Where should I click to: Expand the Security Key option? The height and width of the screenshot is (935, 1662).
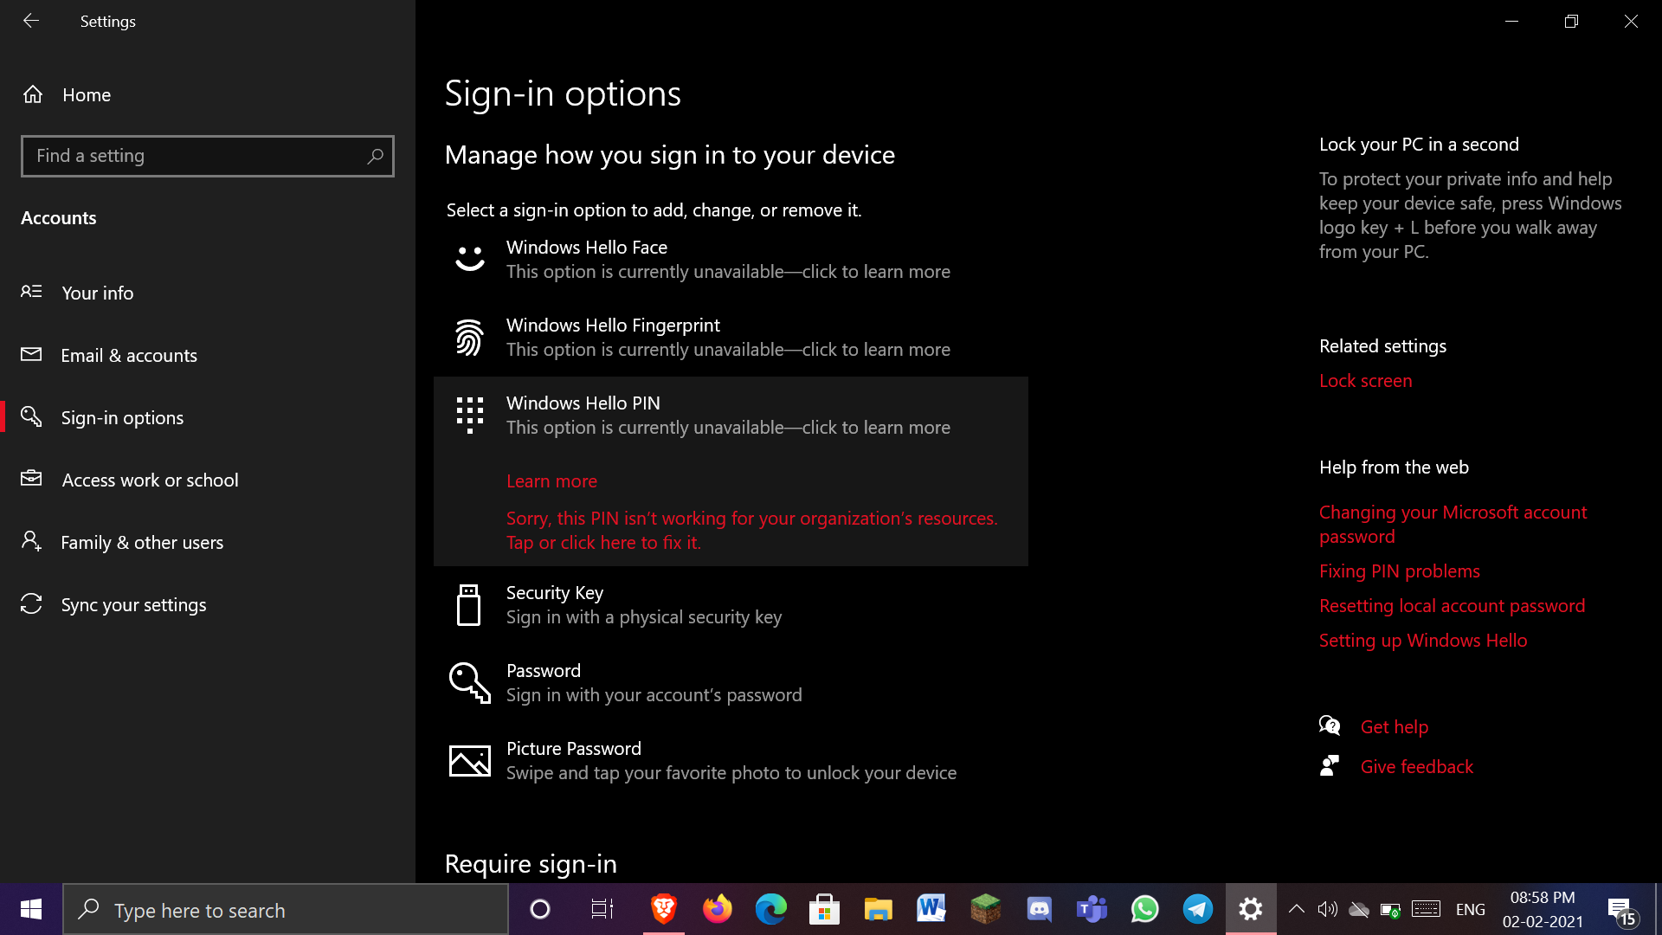click(731, 605)
